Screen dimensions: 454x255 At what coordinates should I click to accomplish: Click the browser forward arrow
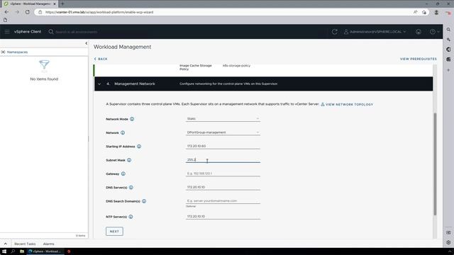pyautogui.click(x=17, y=12)
